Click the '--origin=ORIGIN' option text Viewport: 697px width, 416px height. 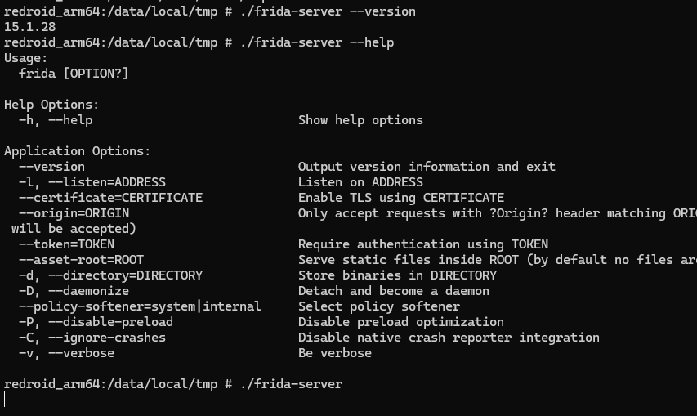click(x=74, y=213)
